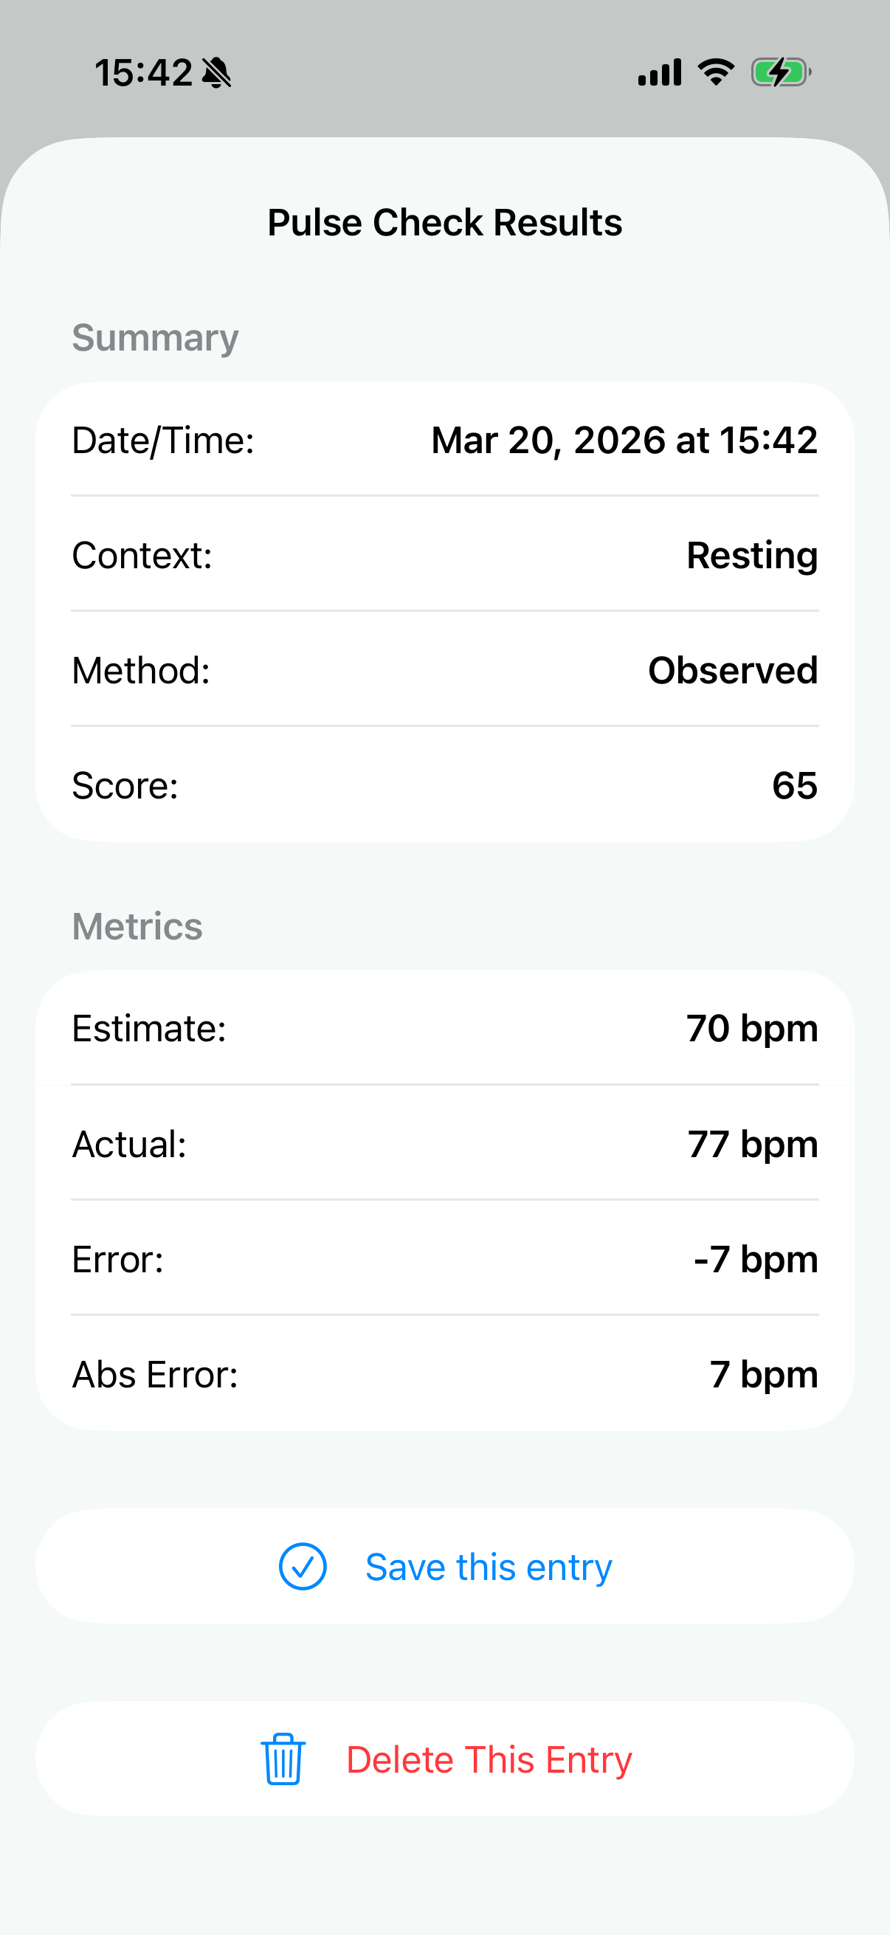Tap the Estimate 70 bpm row
Image resolution: width=890 pixels, height=1935 pixels.
444,1029
